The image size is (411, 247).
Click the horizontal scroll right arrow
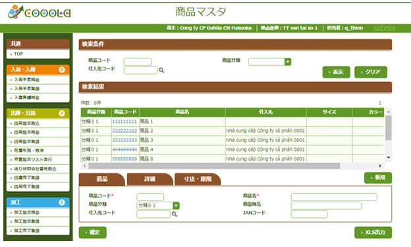click(380, 166)
